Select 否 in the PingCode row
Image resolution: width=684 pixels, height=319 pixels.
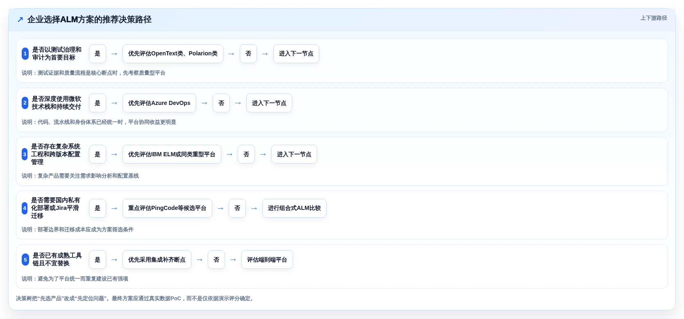tap(237, 208)
